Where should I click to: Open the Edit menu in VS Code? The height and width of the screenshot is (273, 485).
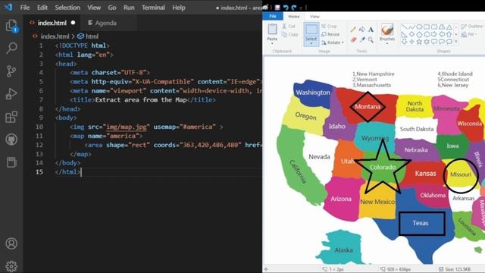42,8
